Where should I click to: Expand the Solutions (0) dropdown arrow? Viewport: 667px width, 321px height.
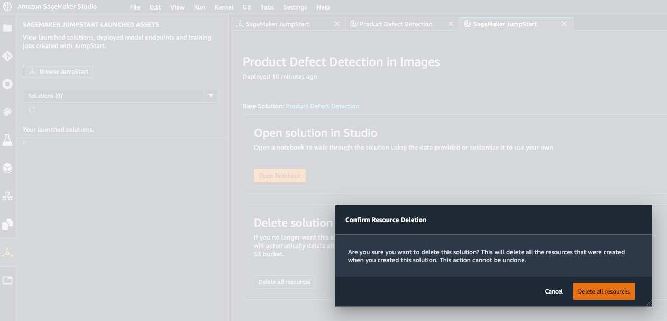(211, 96)
